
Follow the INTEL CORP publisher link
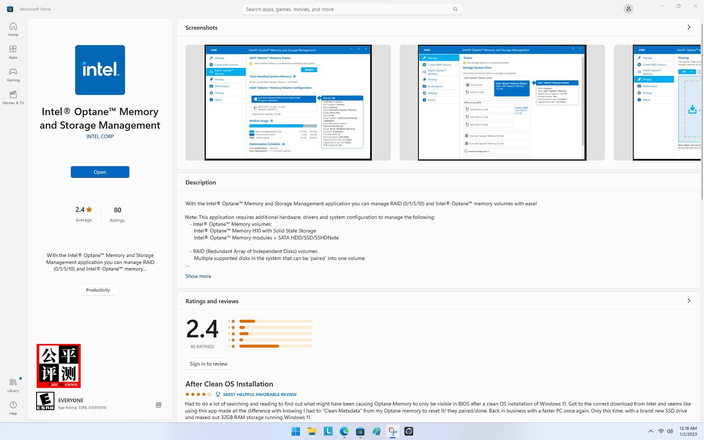tap(100, 136)
